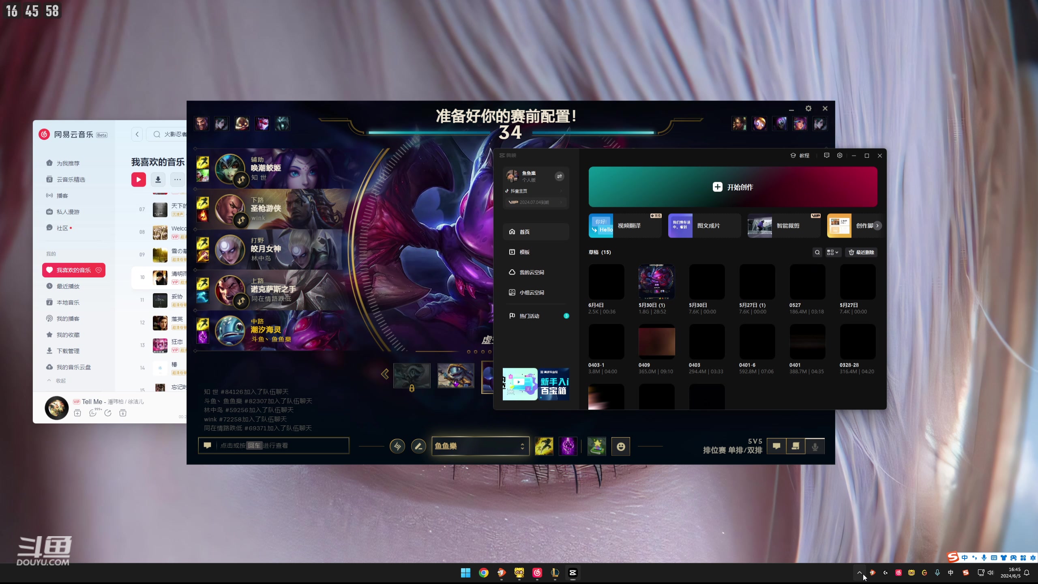Select the Flash summoner spell slot

[544, 447]
